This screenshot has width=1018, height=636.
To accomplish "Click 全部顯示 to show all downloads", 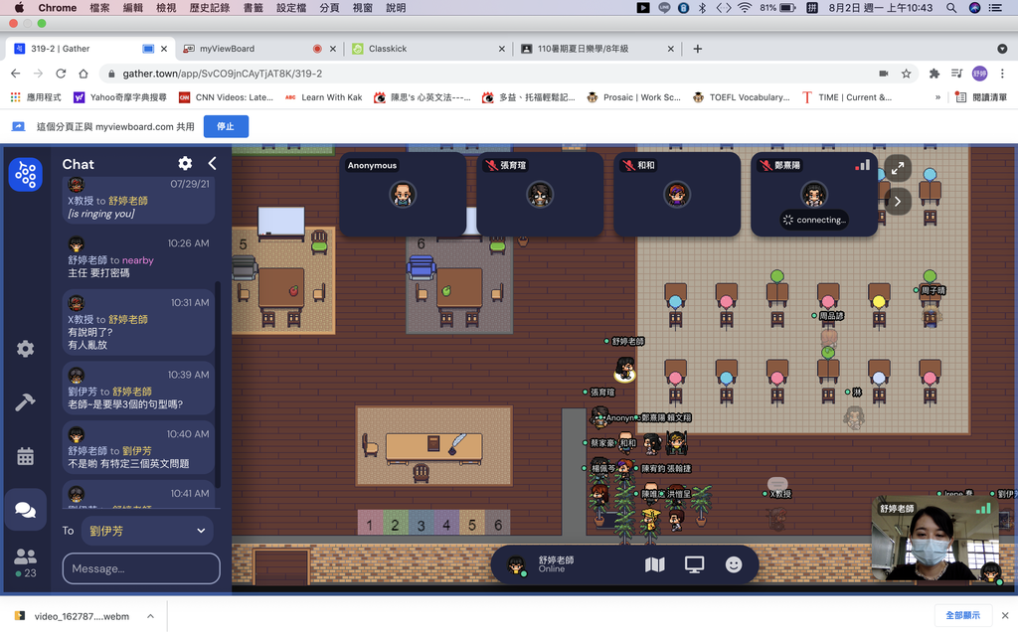I will [962, 615].
